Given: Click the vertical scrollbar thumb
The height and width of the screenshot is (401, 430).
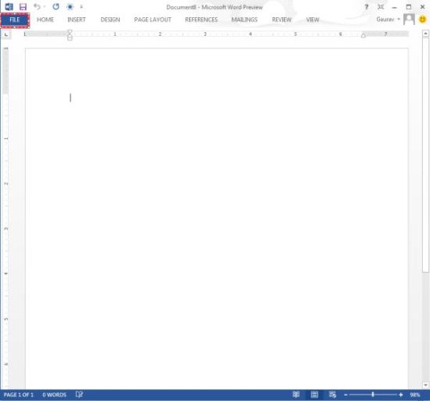Looking at the screenshot, I should pyautogui.click(x=425, y=155).
